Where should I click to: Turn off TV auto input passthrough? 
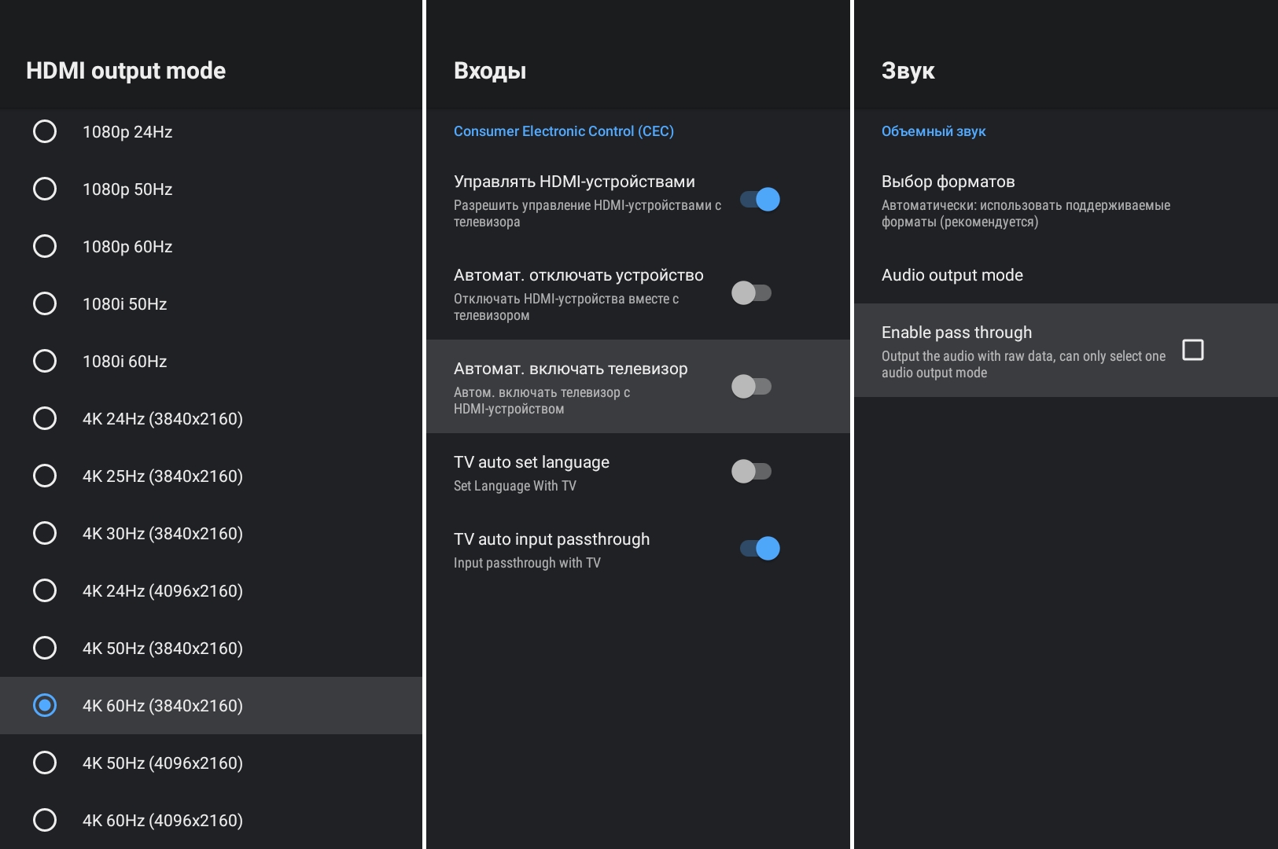click(x=759, y=549)
